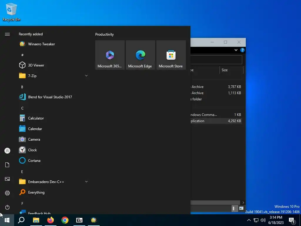Switch to Winaero Tweaker taskbar icon
Viewport: 301px width, 226px height.
pyautogui.click(x=94, y=220)
